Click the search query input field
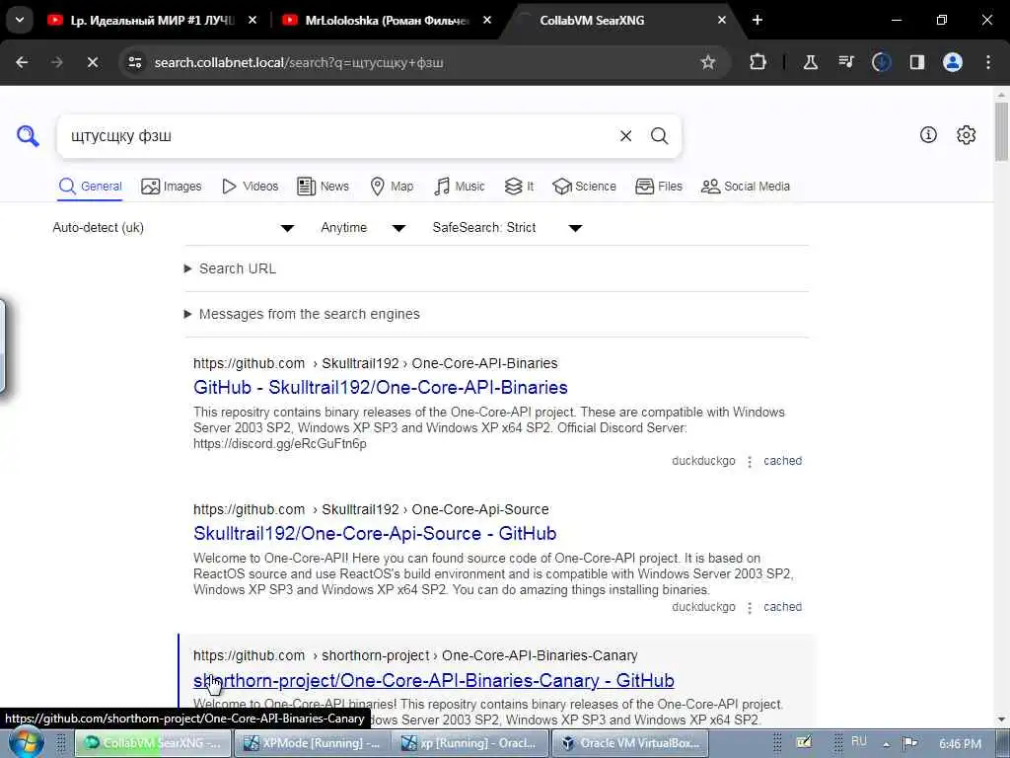Screen dimensions: 1010x758 (338, 136)
